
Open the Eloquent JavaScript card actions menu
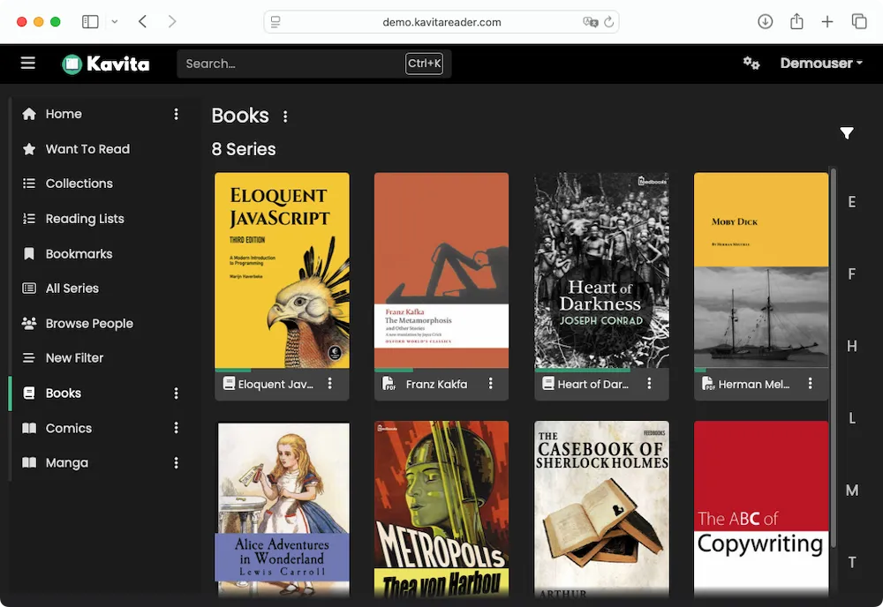tap(330, 384)
